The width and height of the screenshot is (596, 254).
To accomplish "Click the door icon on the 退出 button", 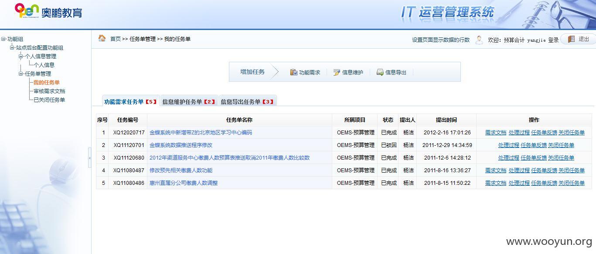I will click(x=571, y=39).
